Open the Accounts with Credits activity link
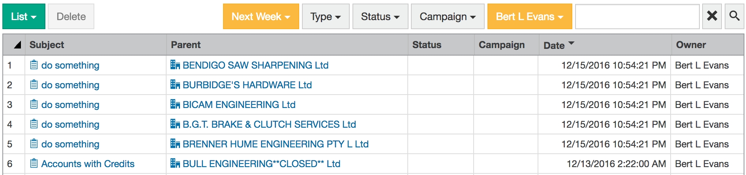Image resolution: width=746 pixels, height=175 pixels. tap(88, 164)
